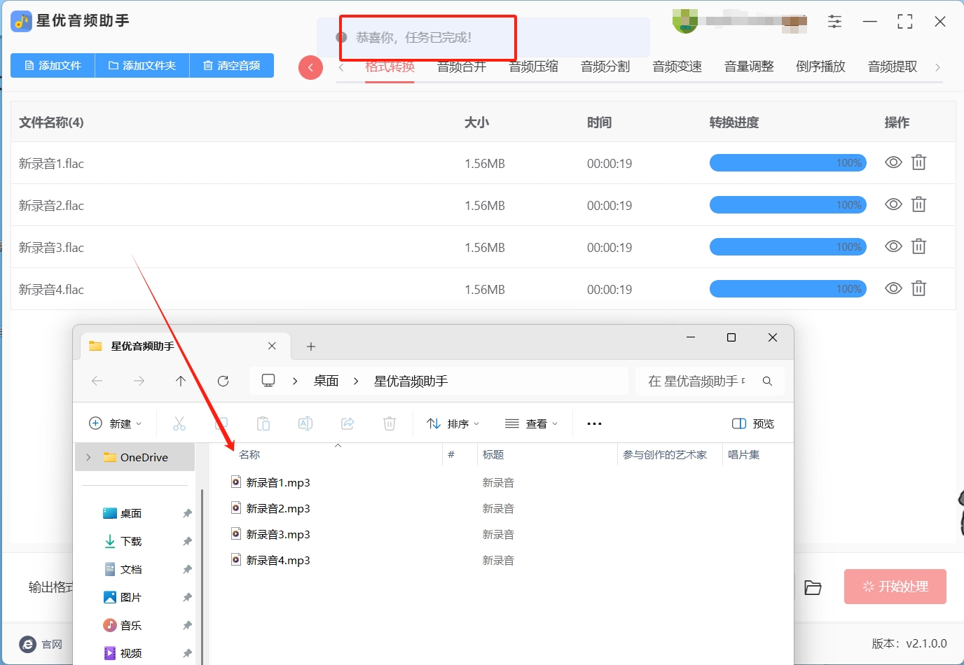Open the settings sliders icon in title bar
Screen dimensions: 964x665
click(x=834, y=22)
